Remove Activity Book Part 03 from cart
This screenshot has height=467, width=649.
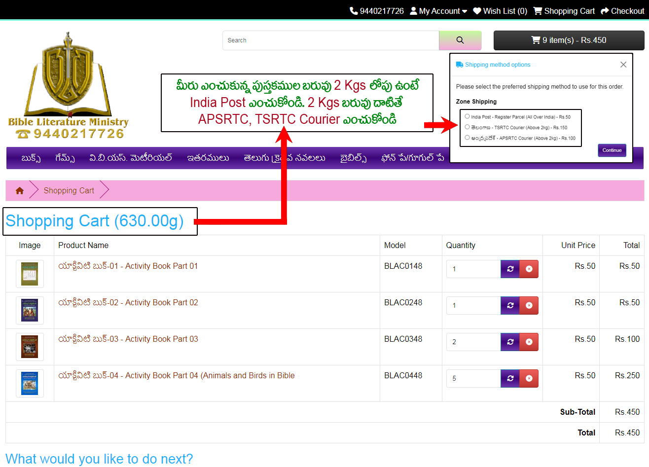click(529, 342)
